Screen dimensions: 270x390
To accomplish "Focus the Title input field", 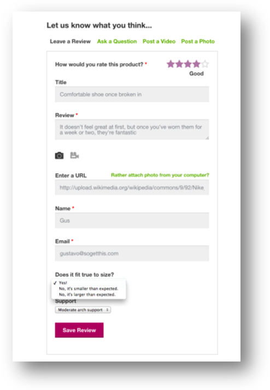I will tap(132, 94).
